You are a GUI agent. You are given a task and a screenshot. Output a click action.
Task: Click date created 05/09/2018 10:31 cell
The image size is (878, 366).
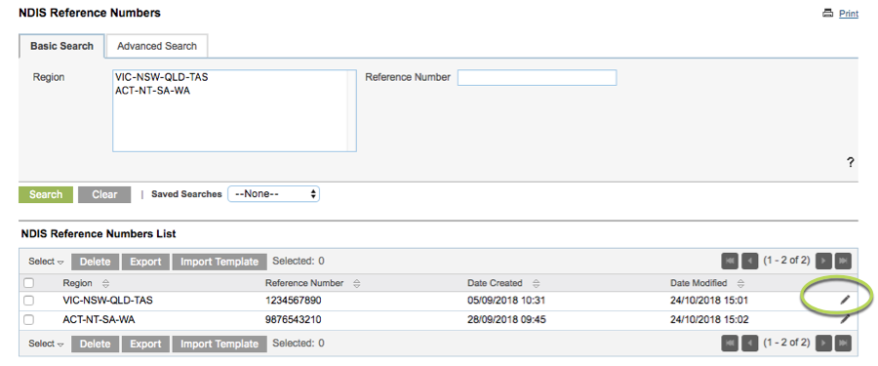[506, 301]
